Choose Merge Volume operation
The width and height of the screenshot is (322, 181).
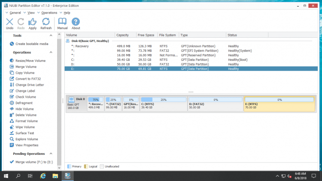pos(23,66)
